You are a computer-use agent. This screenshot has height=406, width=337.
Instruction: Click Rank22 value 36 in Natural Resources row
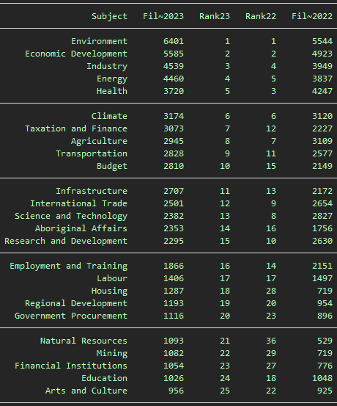[x=271, y=341]
